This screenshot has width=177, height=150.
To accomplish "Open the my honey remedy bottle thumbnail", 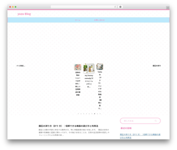I will 89,68.
